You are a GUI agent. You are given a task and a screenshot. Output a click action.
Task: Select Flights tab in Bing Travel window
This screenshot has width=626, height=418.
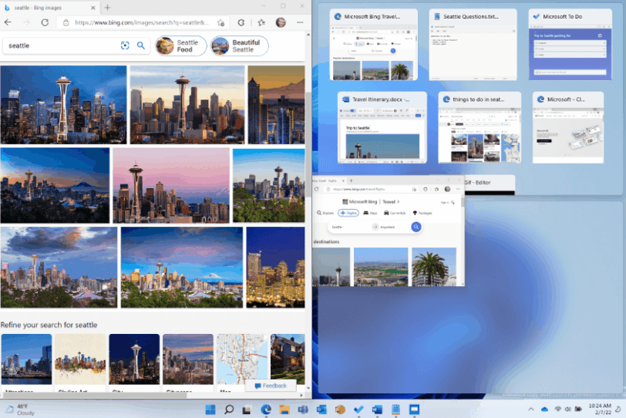[348, 213]
